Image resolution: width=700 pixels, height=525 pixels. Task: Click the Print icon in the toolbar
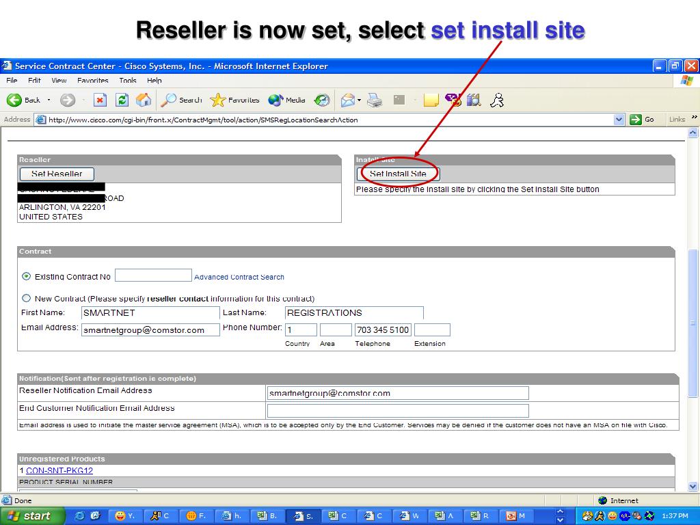pos(374,100)
